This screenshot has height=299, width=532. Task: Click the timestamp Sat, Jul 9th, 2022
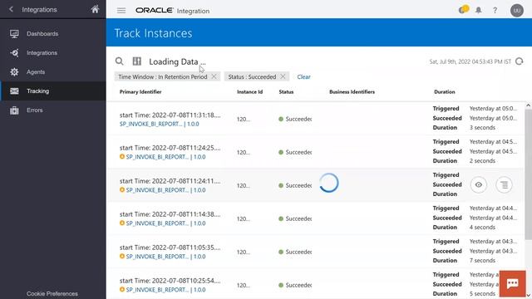[470, 61]
